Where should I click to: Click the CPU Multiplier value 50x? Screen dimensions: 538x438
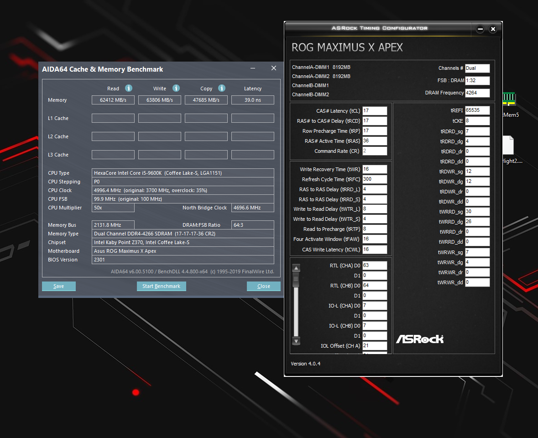point(113,208)
